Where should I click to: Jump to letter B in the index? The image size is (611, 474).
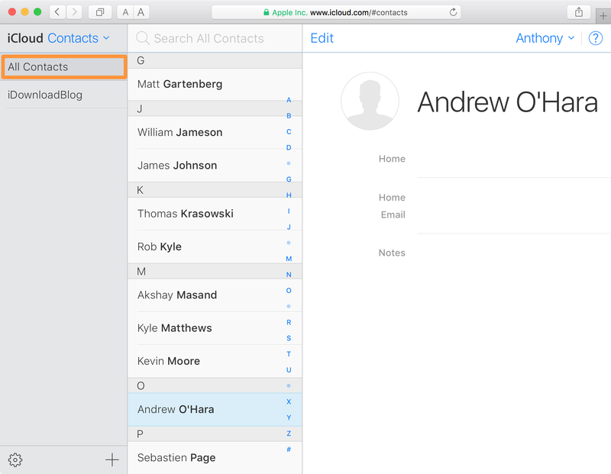pyautogui.click(x=289, y=116)
